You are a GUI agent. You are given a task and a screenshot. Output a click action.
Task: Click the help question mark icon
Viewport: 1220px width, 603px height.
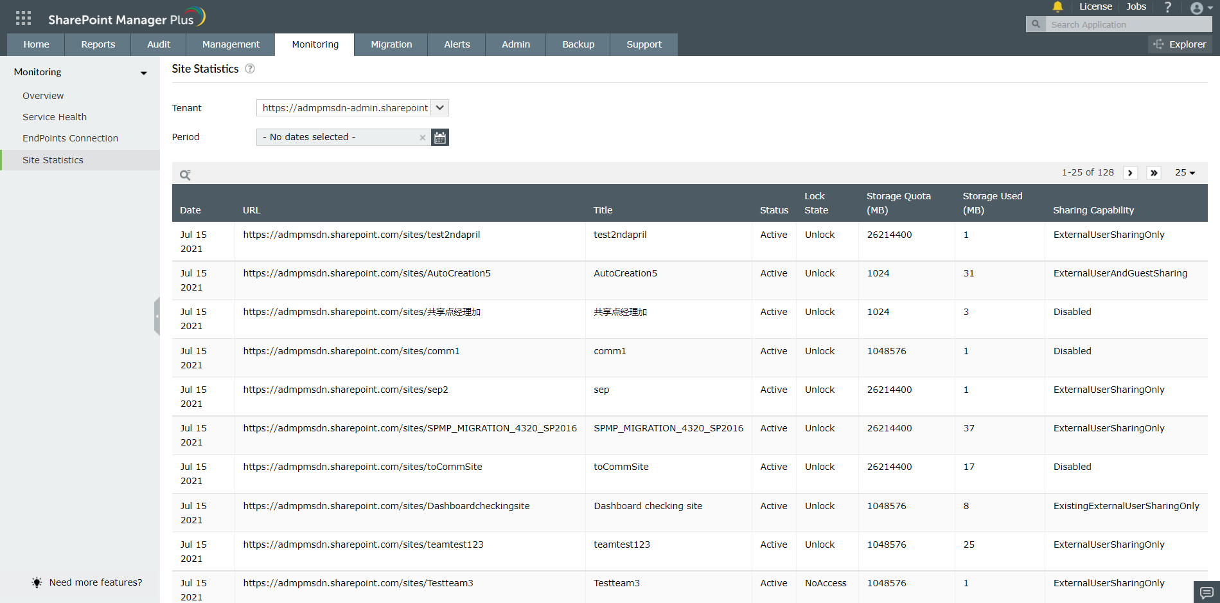pyautogui.click(x=1168, y=7)
